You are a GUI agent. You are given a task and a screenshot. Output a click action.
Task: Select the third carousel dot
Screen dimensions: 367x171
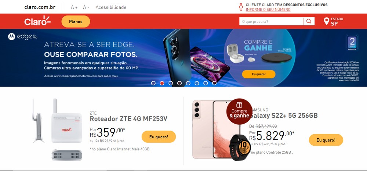pyautogui.click(x=171, y=83)
